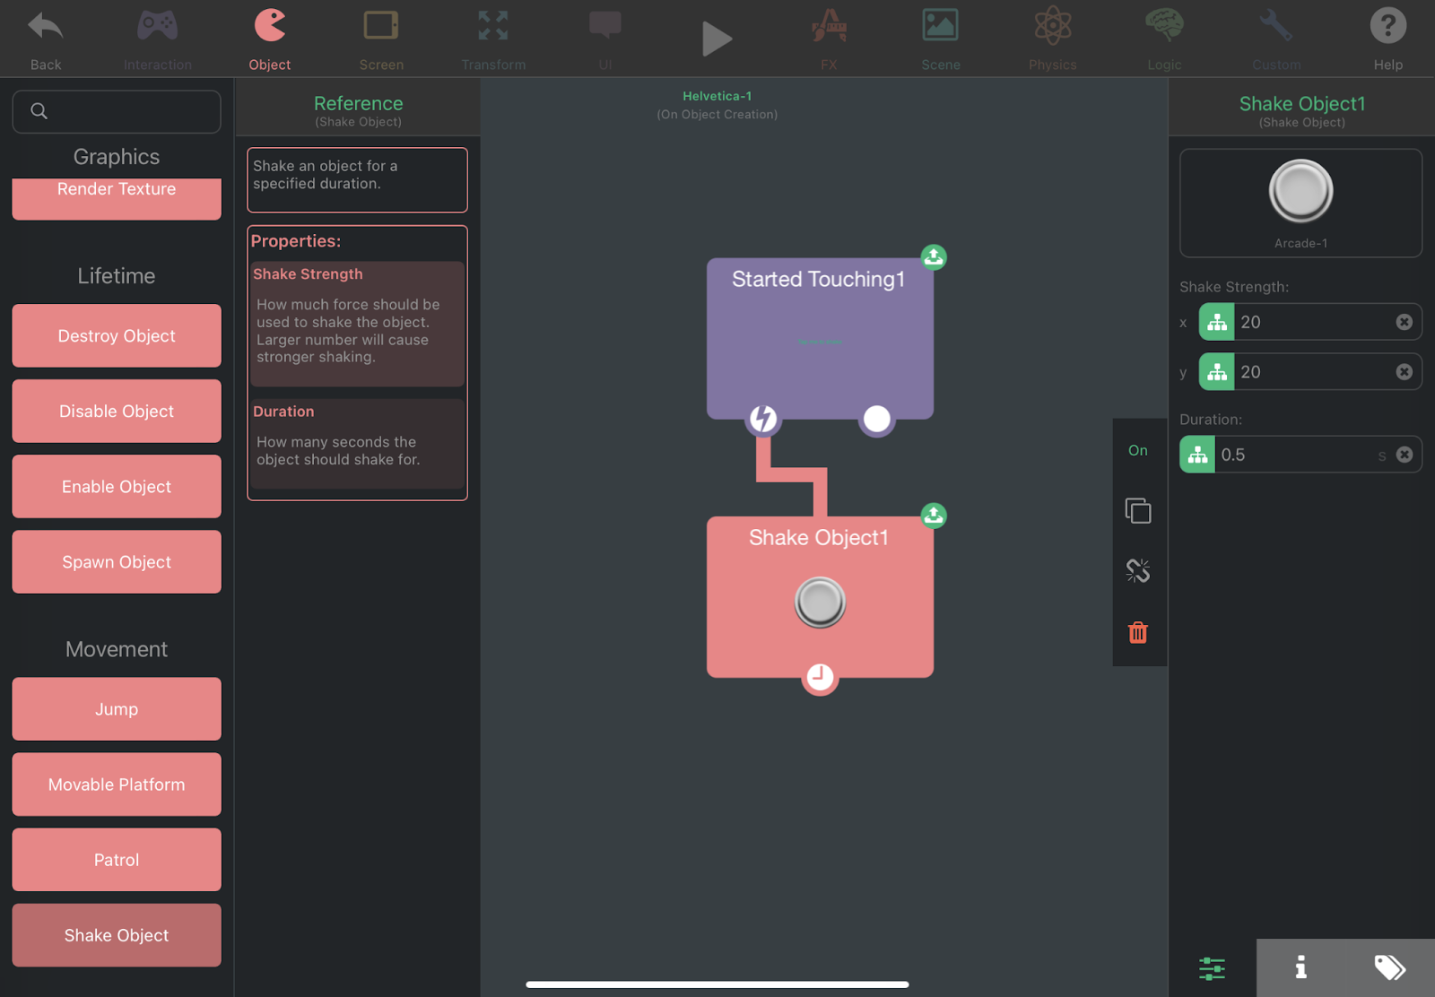Select the Shake Object behavior button
1435x997 pixels.
point(117,934)
